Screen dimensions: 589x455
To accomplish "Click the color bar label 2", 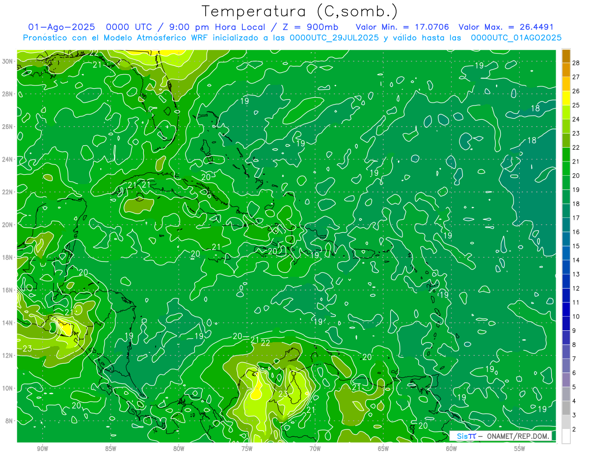I will tap(574, 429).
